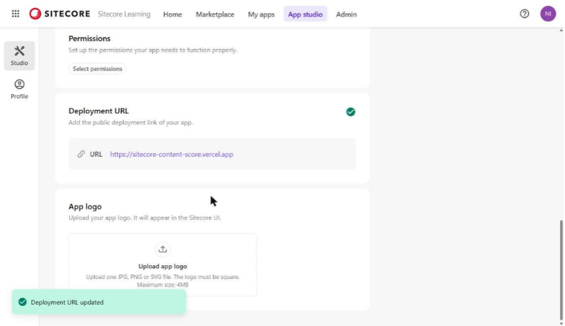Switch to My apps
This screenshot has height=326, width=565.
[261, 14]
